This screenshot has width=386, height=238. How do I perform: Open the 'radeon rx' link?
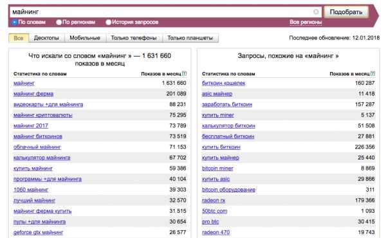(214, 200)
